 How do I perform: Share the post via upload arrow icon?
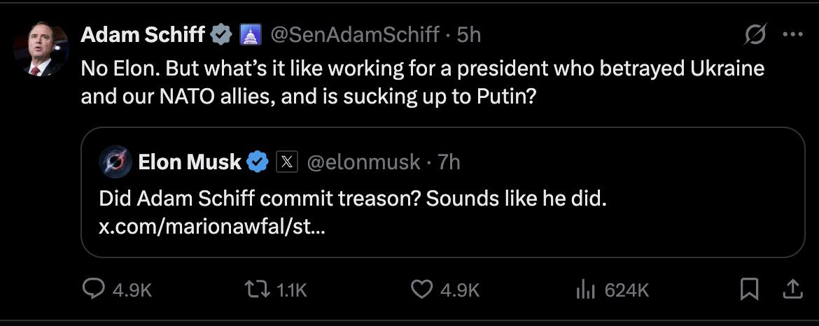[792, 289]
